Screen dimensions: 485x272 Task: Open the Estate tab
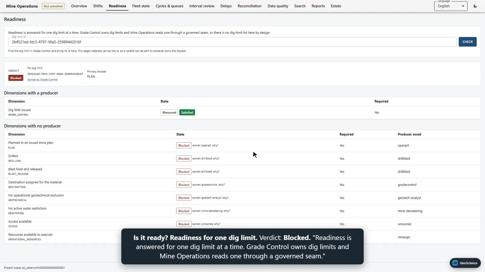[x=336, y=6]
